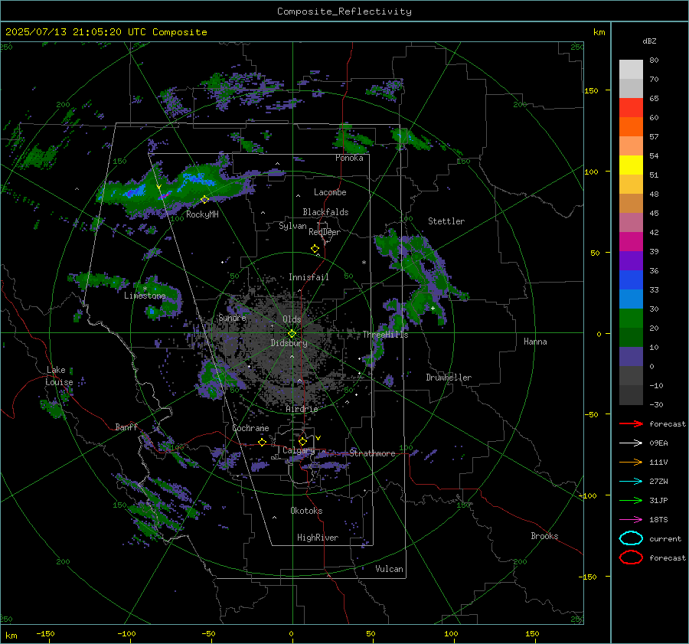Image resolution: width=689 pixels, height=644 pixels.
Task: Click the Vulcan label
Action: pyautogui.click(x=389, y=569)
